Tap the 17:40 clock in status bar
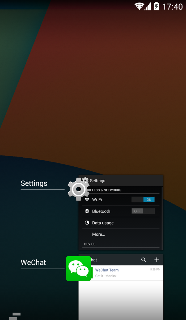 click(x=173, y=6)
